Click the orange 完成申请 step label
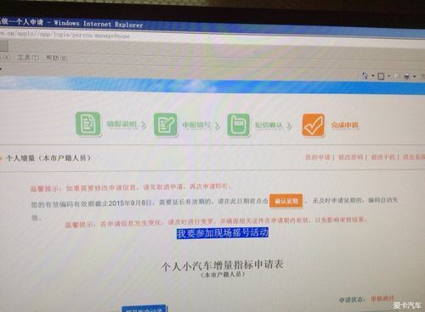The image size is (425, 312). (345, 125)
